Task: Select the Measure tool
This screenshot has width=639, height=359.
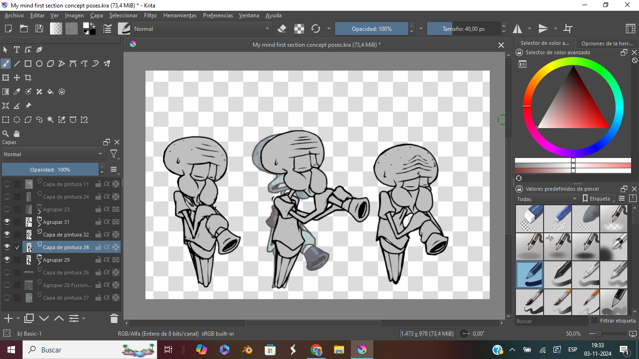Action: (17, 106)
